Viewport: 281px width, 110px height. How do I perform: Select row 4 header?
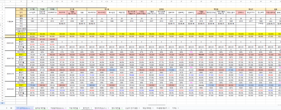(x=2, y=13)
